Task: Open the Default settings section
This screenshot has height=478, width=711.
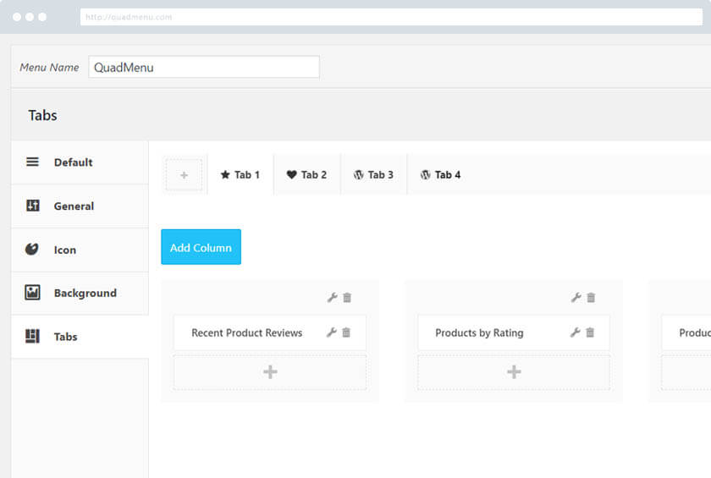Action: coord(73,162)
